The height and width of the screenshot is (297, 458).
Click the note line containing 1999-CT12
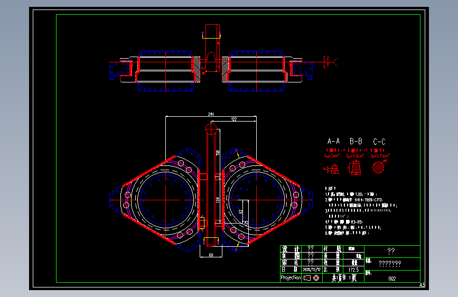coord(354,200)
